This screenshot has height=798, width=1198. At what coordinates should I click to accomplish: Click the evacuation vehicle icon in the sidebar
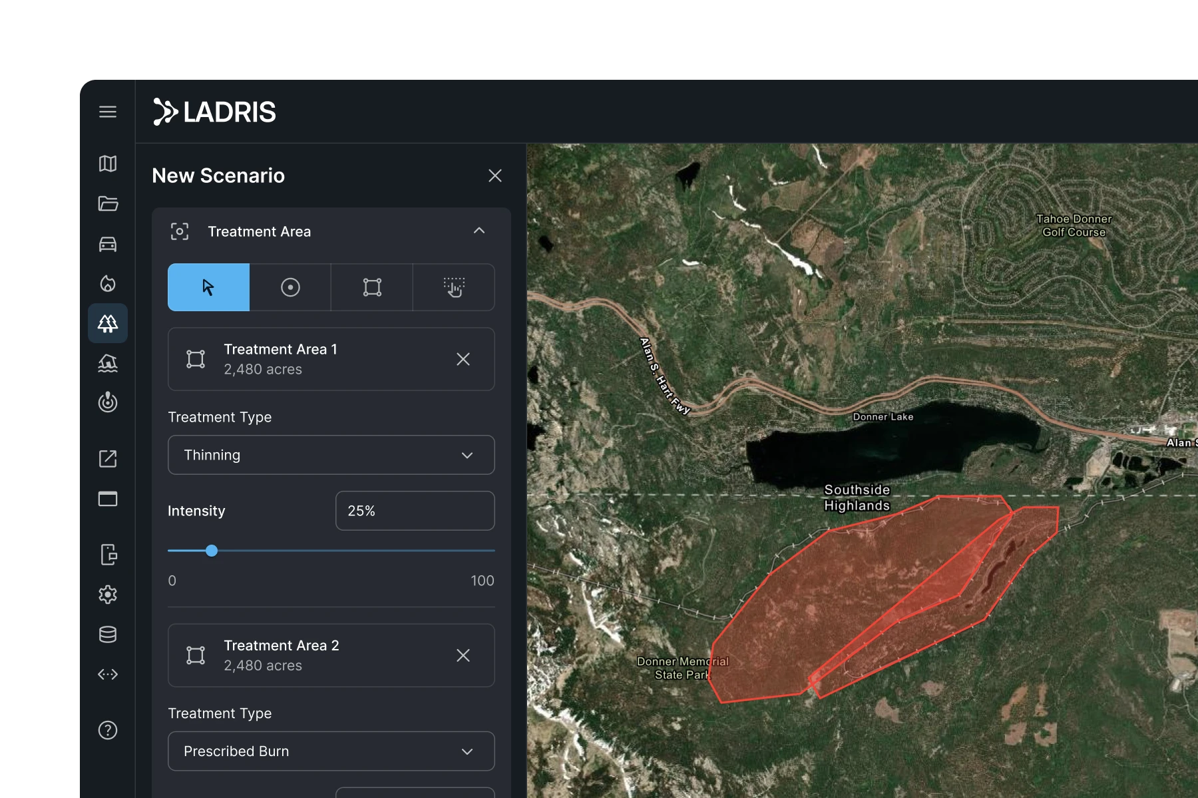(108, 243)
